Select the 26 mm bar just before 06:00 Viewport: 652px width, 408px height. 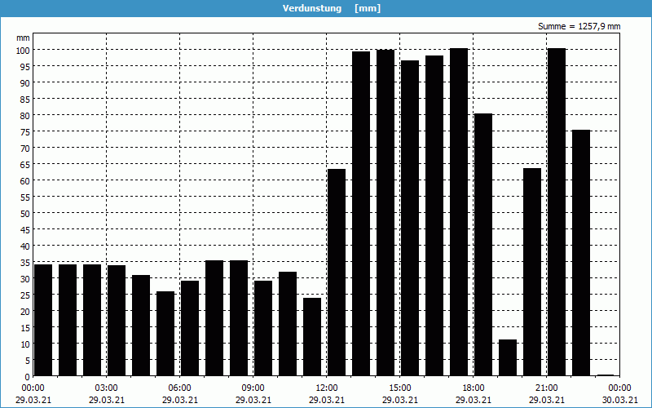point(165,334)
